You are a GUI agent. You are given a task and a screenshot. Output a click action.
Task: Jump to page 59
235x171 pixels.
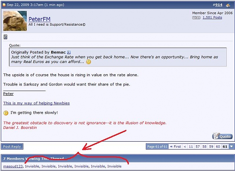(211, 147)
